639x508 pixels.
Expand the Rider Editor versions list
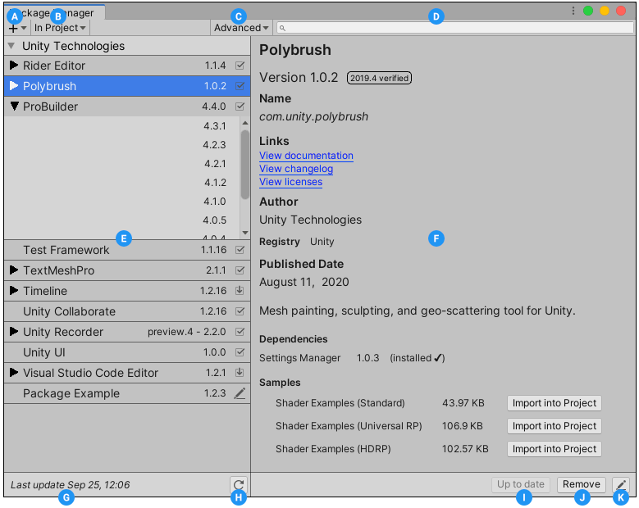[x=14, y=65]
